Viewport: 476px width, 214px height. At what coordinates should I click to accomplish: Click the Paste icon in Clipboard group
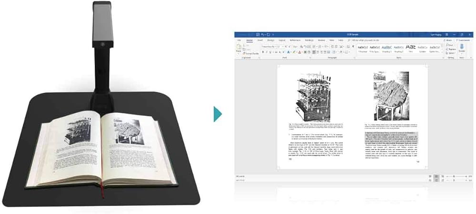coord(239,49)
